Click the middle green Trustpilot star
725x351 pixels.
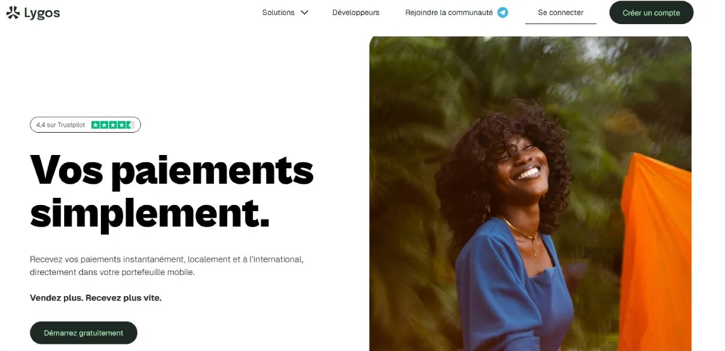(112, 125)
